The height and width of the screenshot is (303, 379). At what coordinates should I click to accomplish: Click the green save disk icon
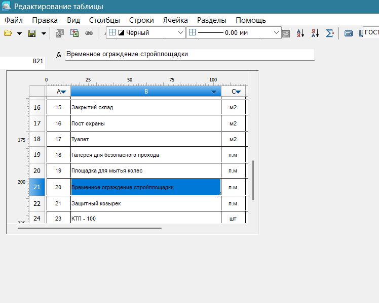click(x=32, y=33)
